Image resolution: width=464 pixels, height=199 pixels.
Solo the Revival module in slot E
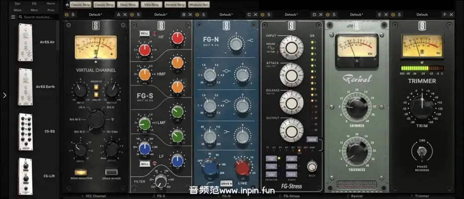click(334, 14)
